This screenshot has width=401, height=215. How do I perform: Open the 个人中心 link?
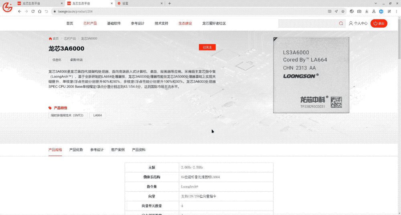pyautogui.click(x=358, y=23)
